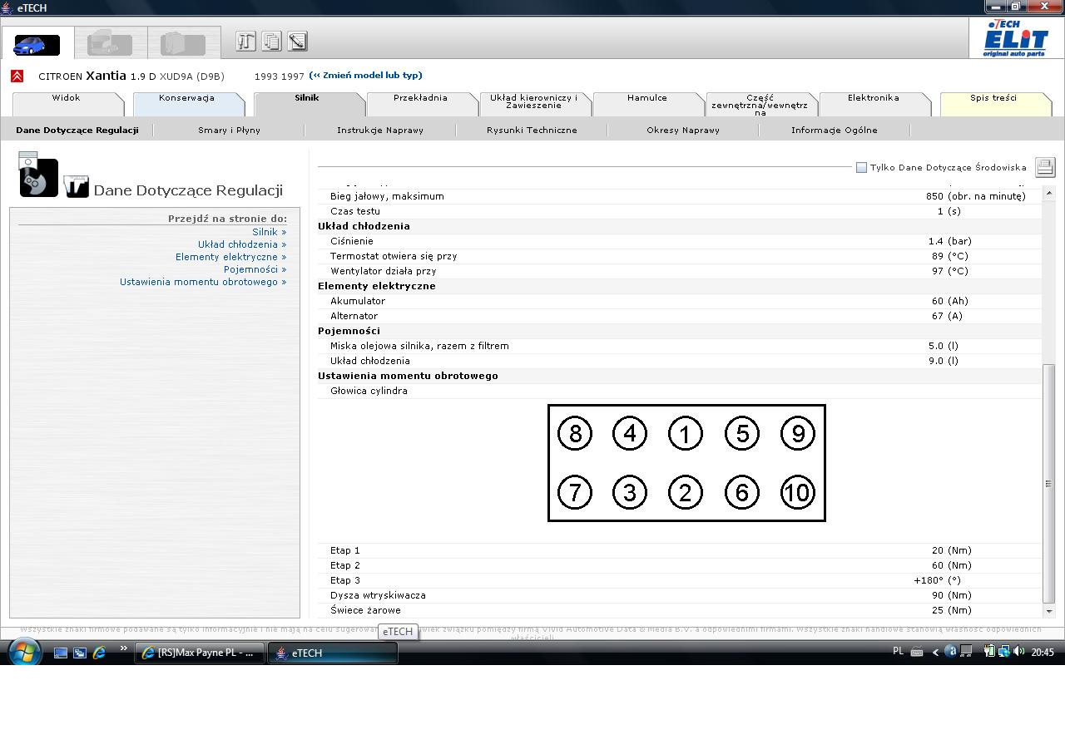Click the volume speaker tray icon
The image size is (1065, 754).
[1019, 652]
